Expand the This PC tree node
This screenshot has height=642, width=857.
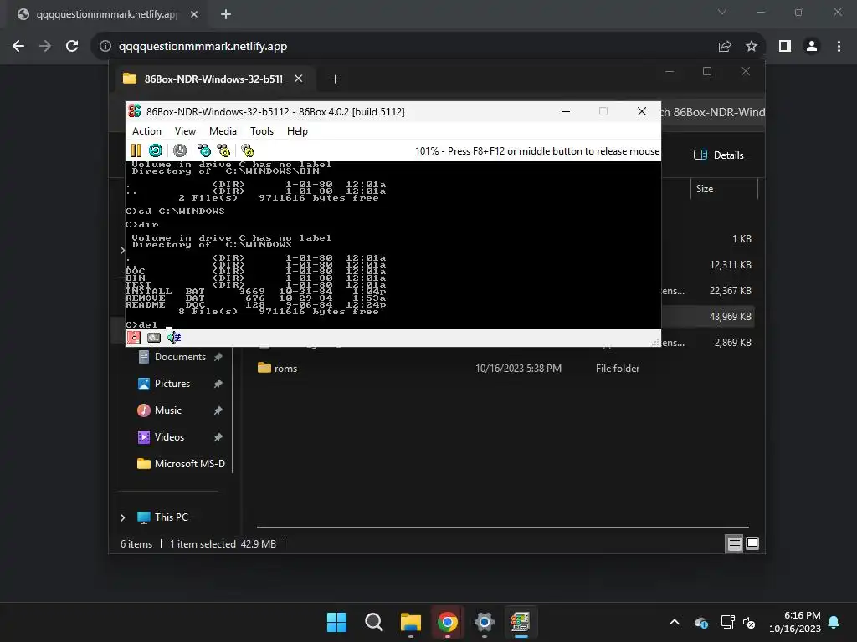(122, 517)
